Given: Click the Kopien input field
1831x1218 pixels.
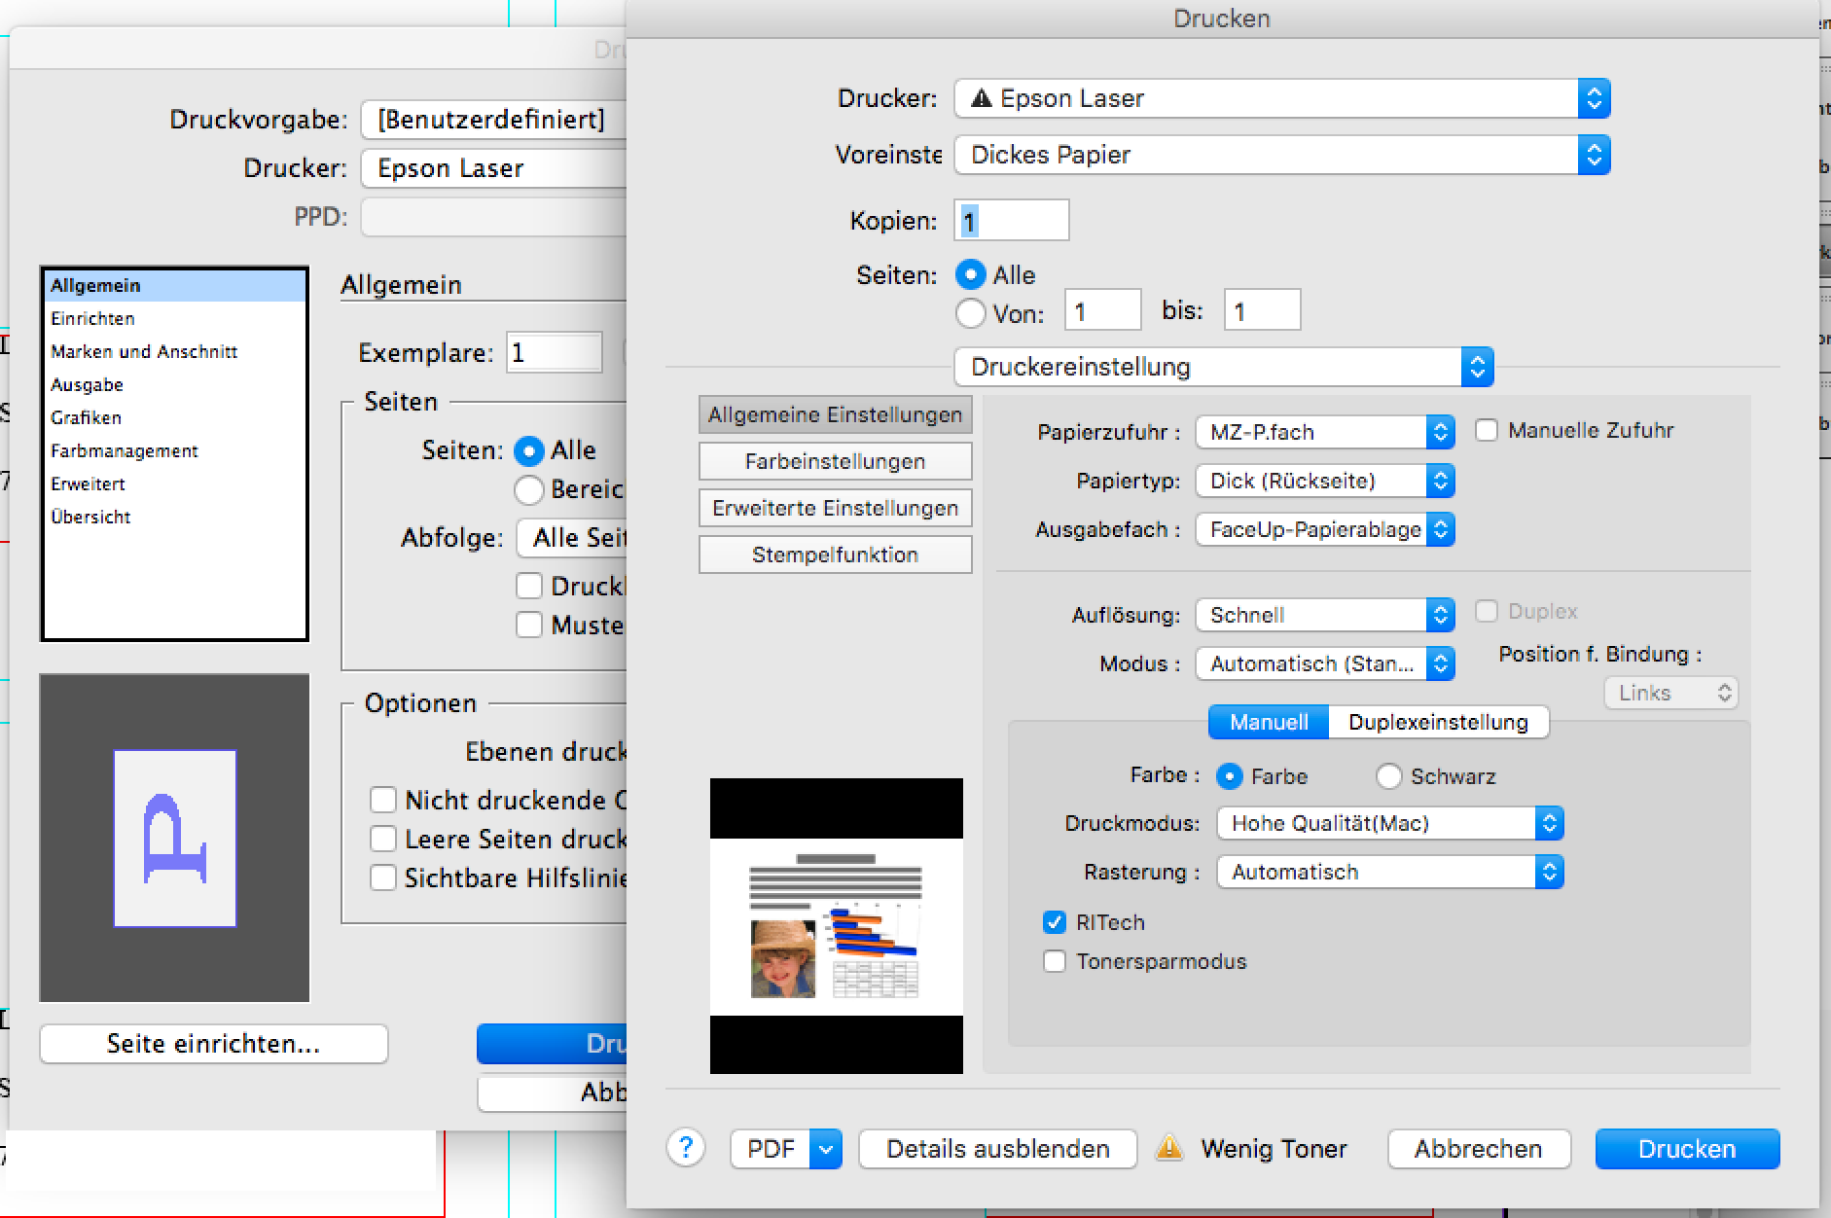Looking at the screenshot, I should coord(1012,221).
